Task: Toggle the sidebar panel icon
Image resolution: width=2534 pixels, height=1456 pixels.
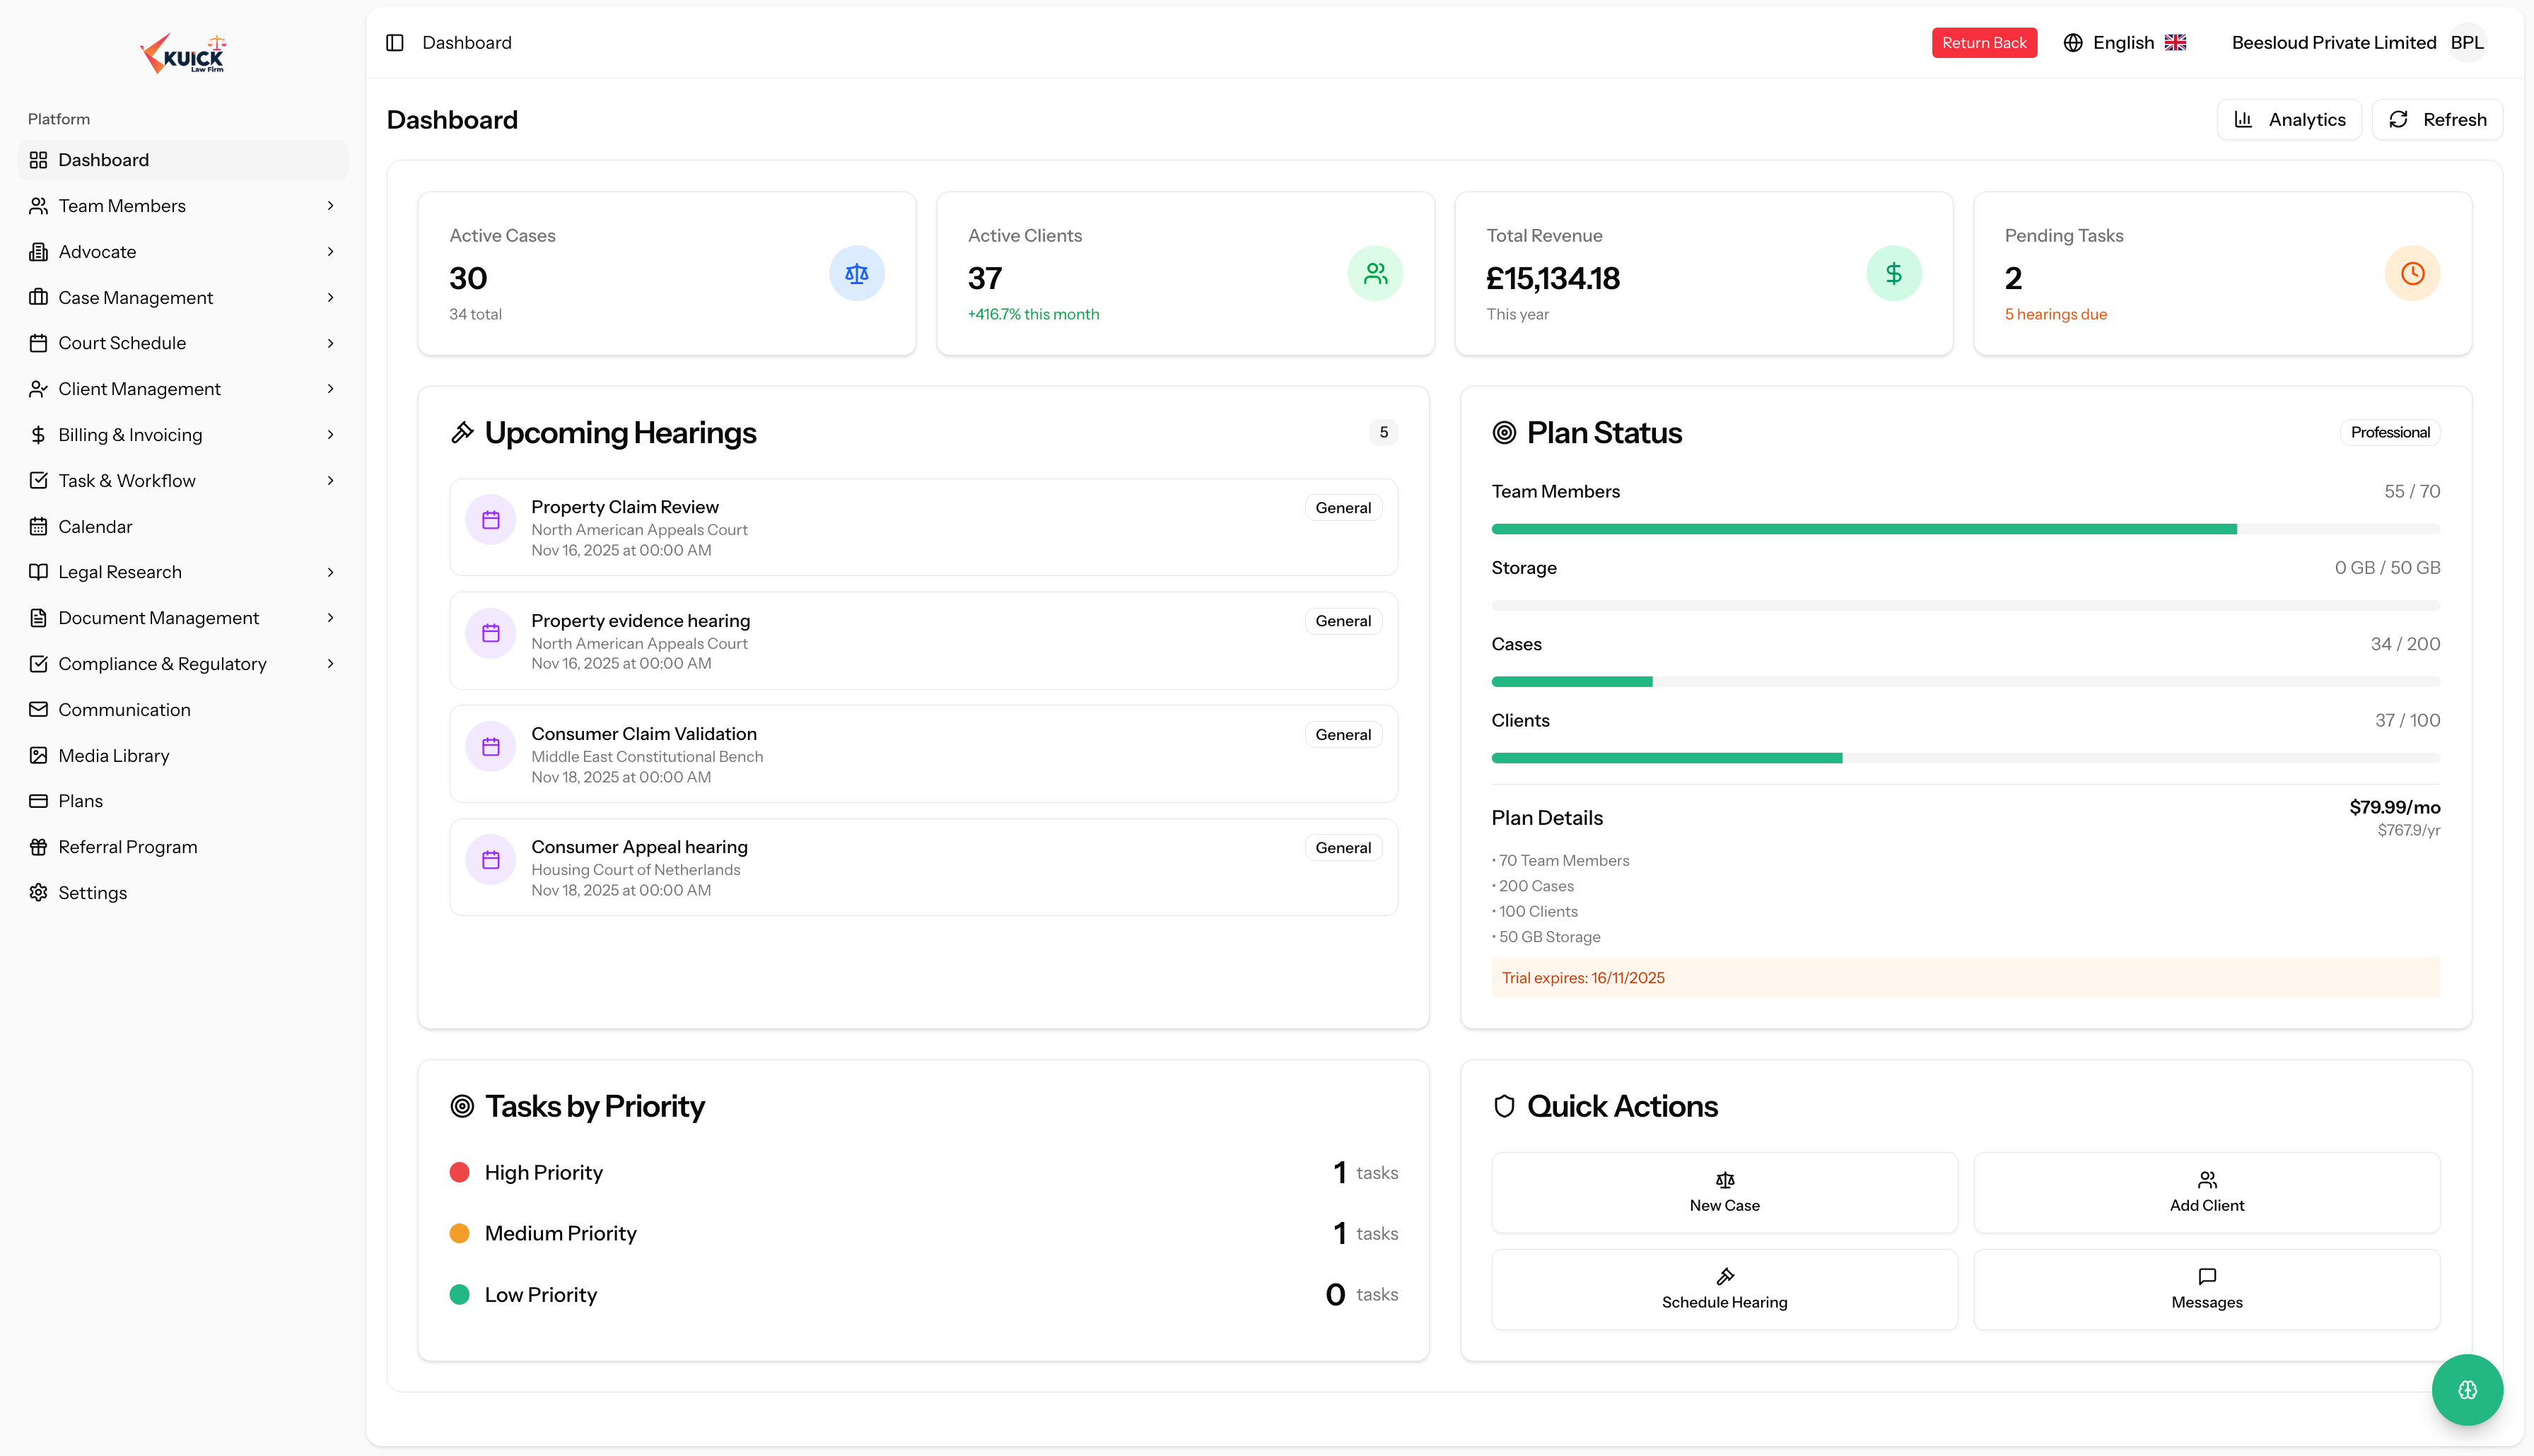Action: pos(394,42)
